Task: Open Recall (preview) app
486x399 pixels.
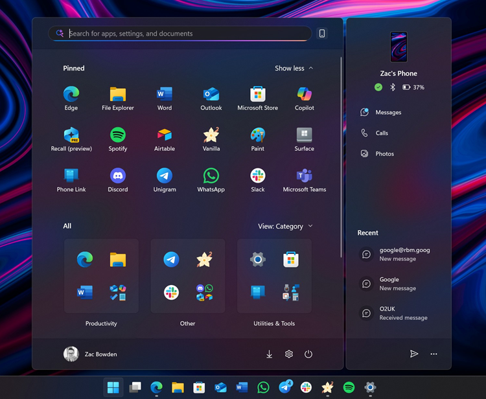Action: tap(71, 139)
